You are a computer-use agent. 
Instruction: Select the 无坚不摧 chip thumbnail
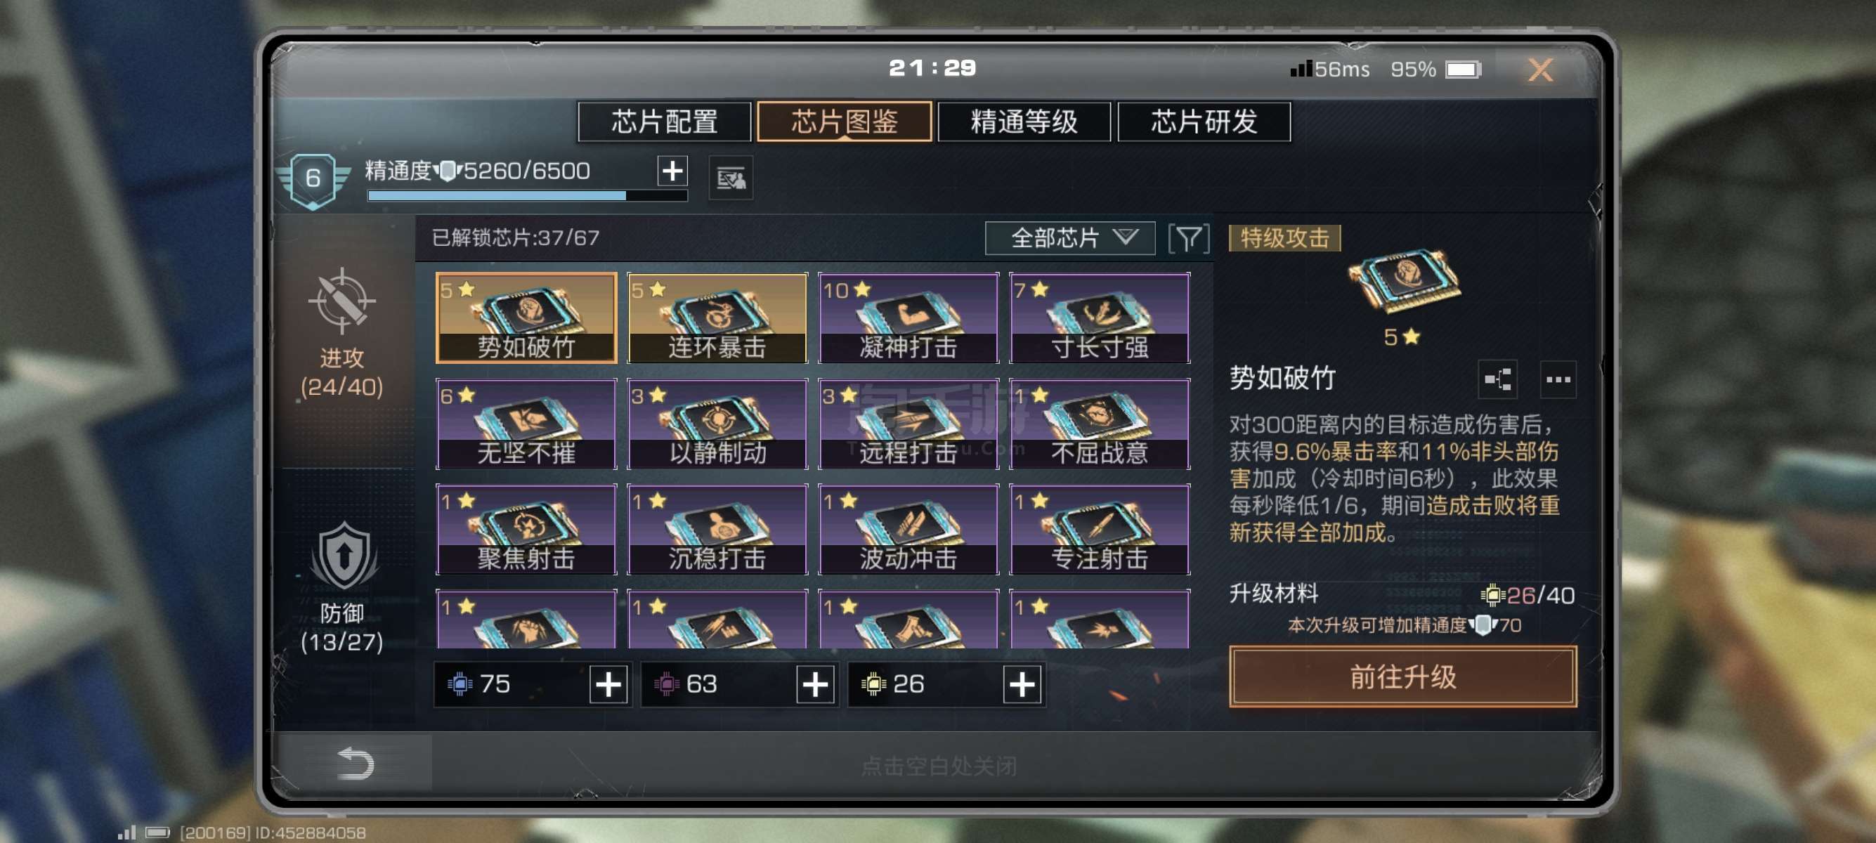pos(526,424)
